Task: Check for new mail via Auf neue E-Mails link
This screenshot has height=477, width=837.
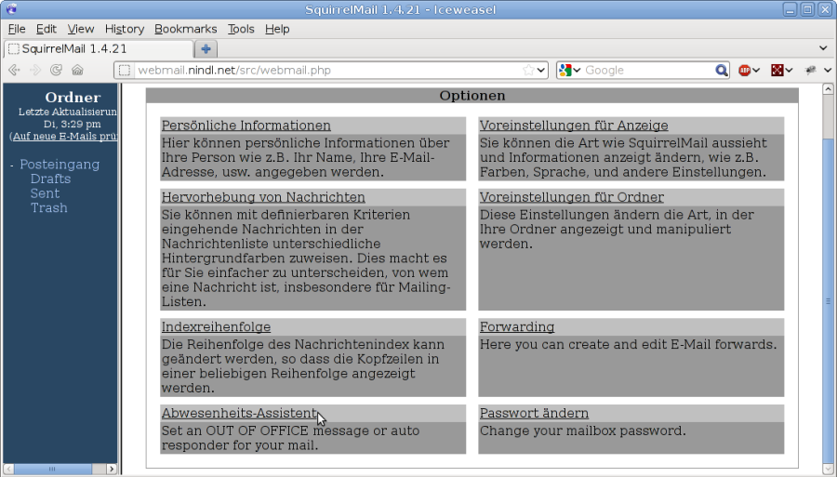Action: (65, 136)
